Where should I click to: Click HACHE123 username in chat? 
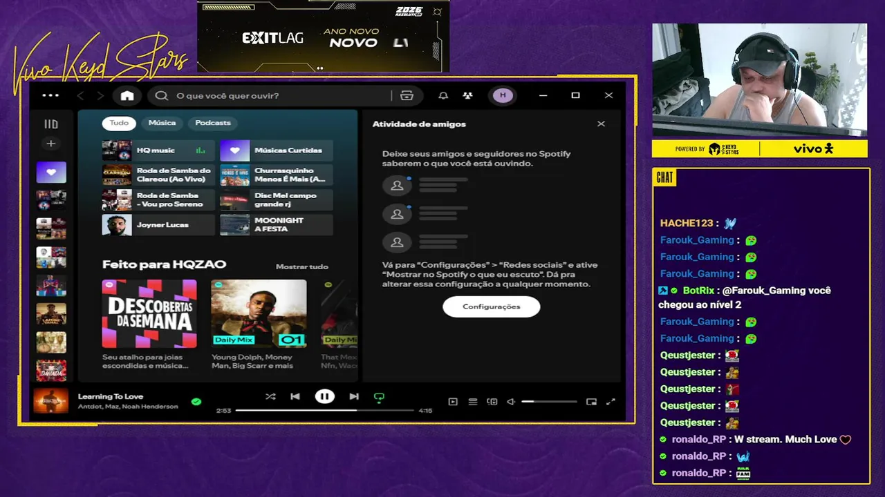point(687,224)
